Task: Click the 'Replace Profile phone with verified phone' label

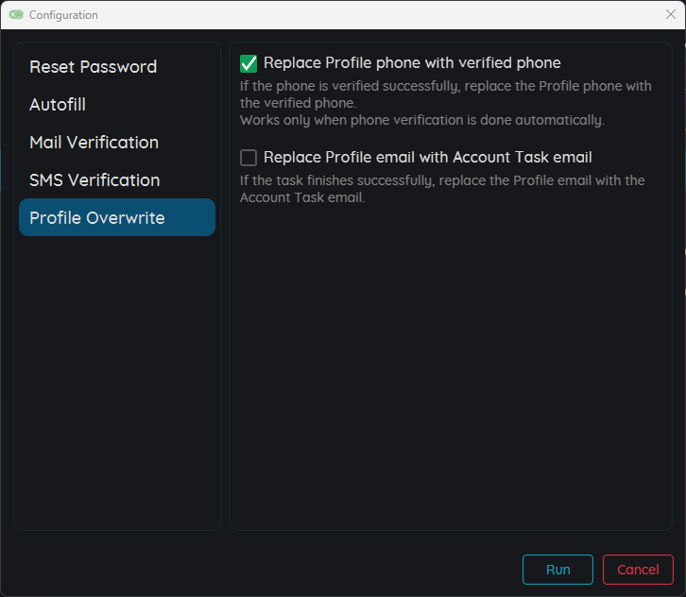Action: pos(412,63)
